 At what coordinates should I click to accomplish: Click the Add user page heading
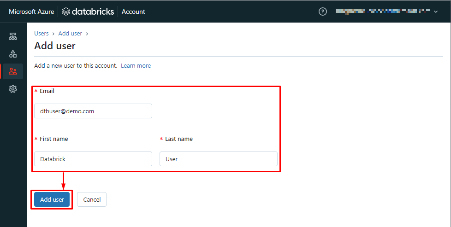[x=55, y=46]
